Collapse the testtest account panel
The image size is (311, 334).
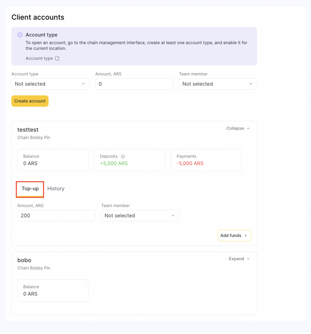[238, 129]
